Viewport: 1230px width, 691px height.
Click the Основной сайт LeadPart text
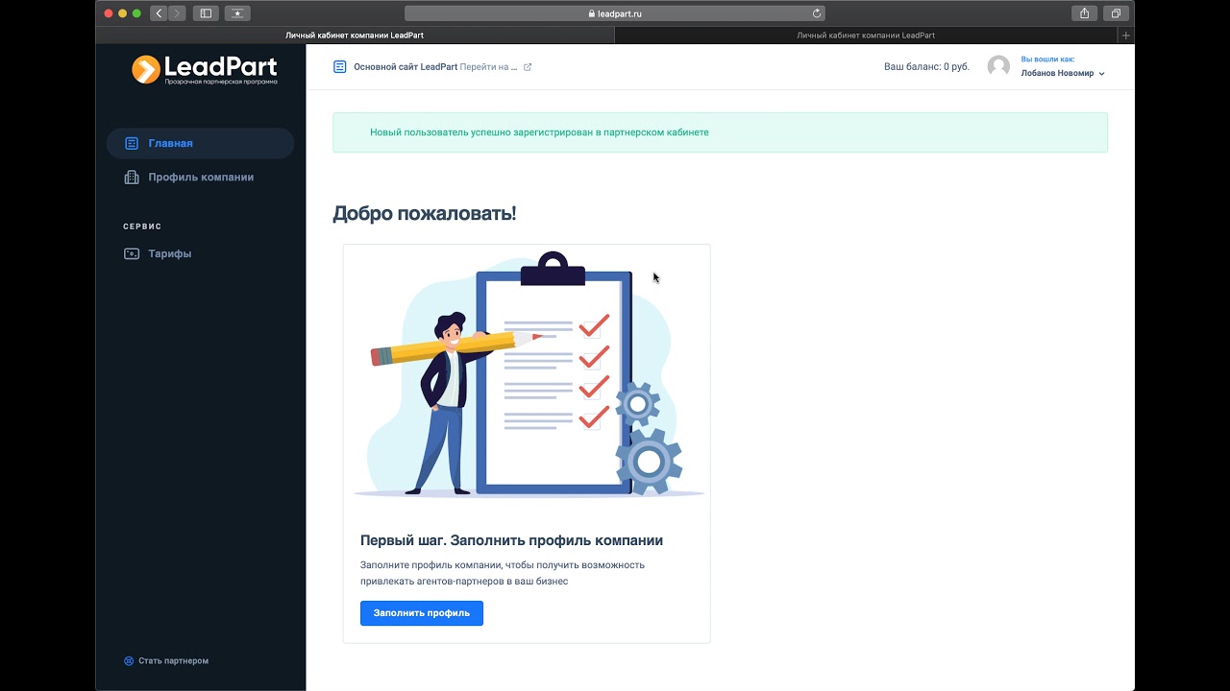(x=406, y=67)
